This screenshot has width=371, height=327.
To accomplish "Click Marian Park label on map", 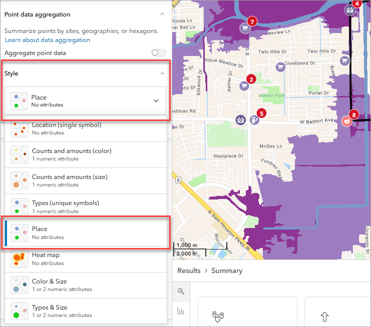I will pyautogui.click(x=272, y=95).
